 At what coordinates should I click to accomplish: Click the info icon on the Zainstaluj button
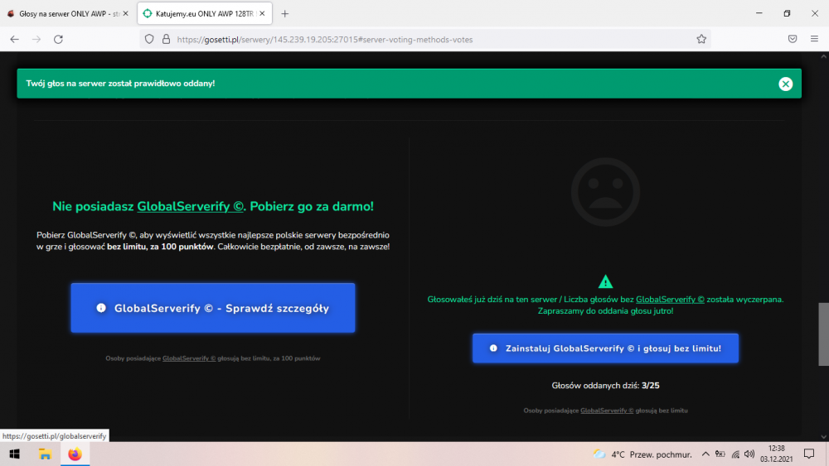[493, 348]
